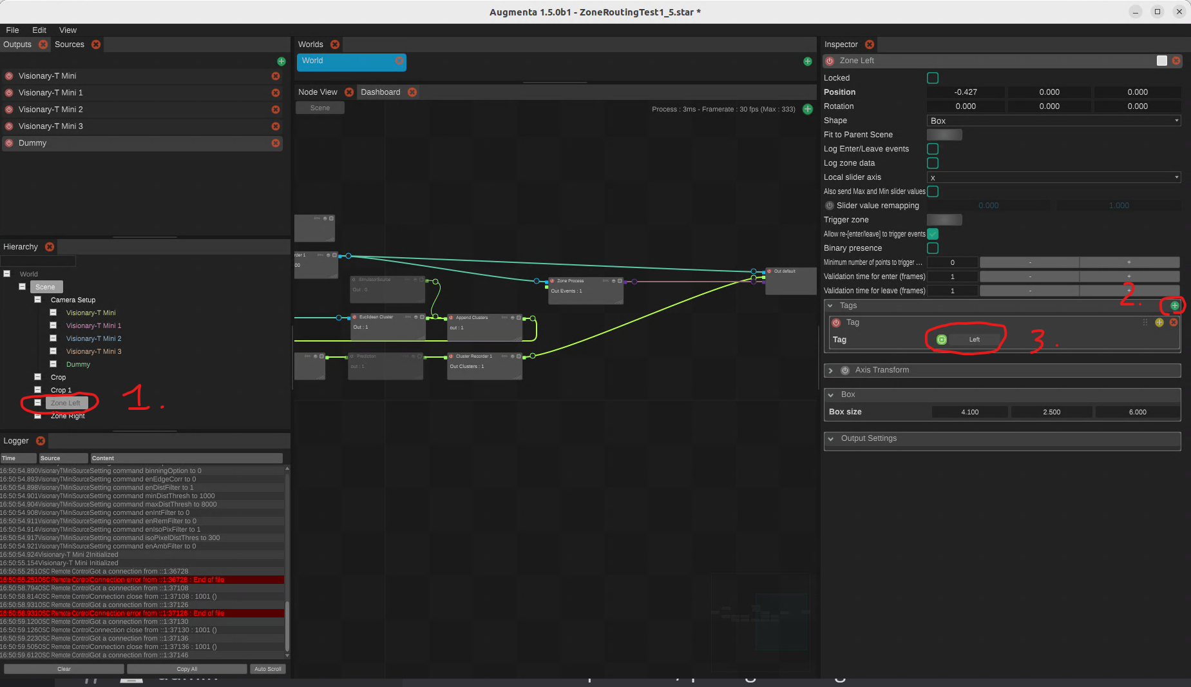Toggle the Axis Transform power icon
The height and width of the screenshot is (687, 1191).
click(x=845, y=371)
